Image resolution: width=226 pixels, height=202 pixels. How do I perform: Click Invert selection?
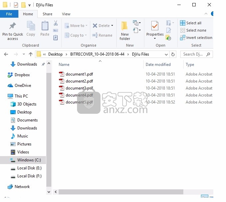[196, 38]
